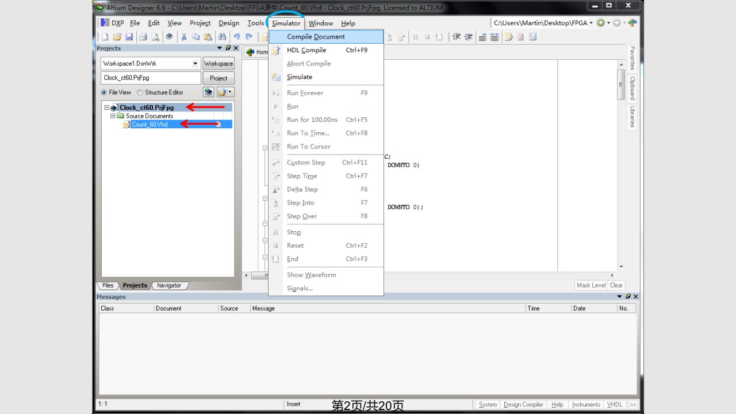Open the Window menu

(x=320, y=23)
